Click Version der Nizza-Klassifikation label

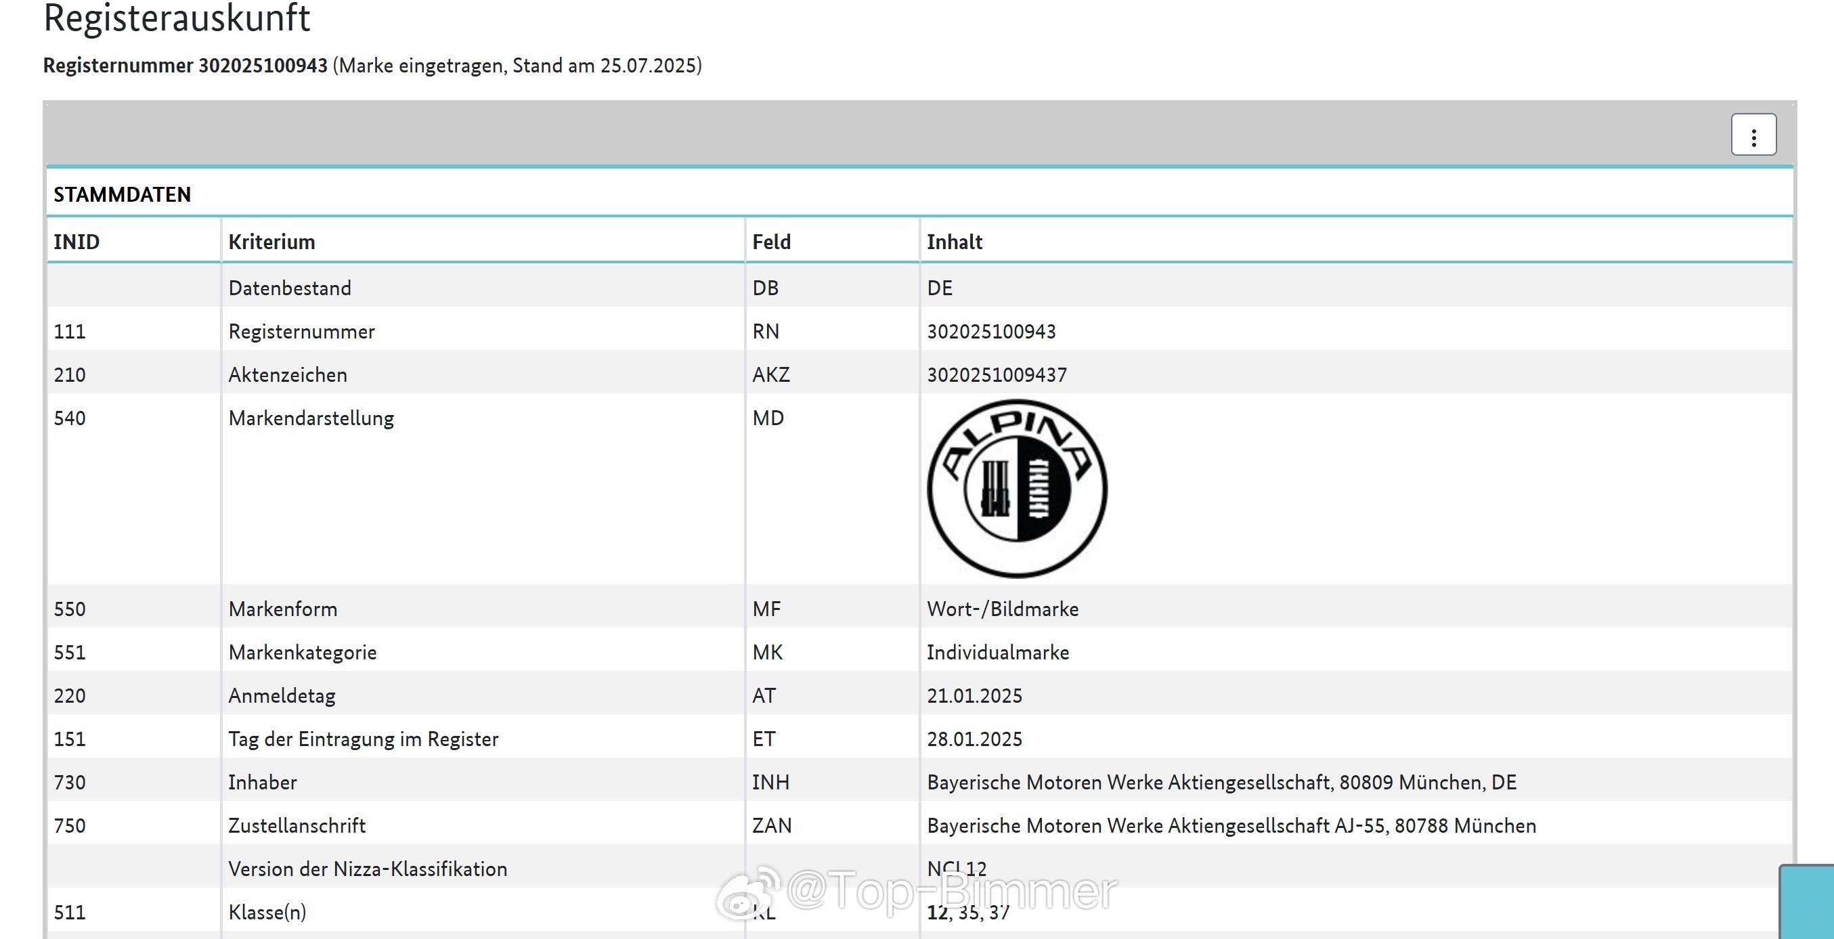368,870
